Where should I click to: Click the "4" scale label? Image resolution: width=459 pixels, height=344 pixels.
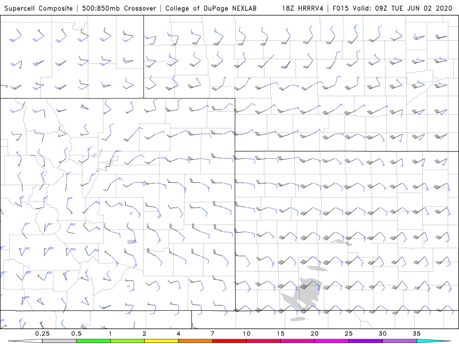point(178,334)
